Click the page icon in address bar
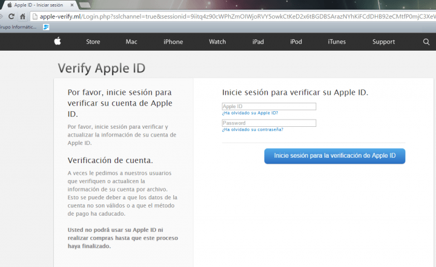This screenshot has height=267, width=436. click(x=35, y=17)
